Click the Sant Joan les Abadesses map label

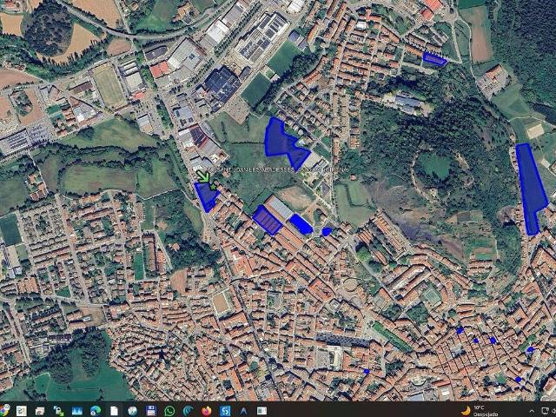point(276,170)
